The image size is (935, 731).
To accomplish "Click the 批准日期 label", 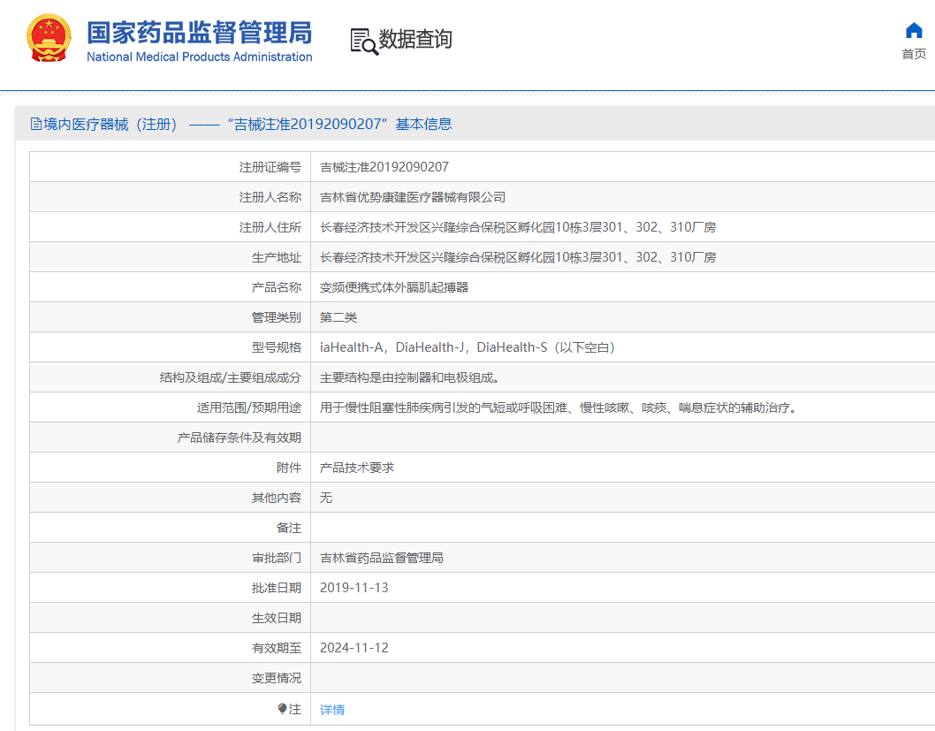I will (x=276, y=588).
